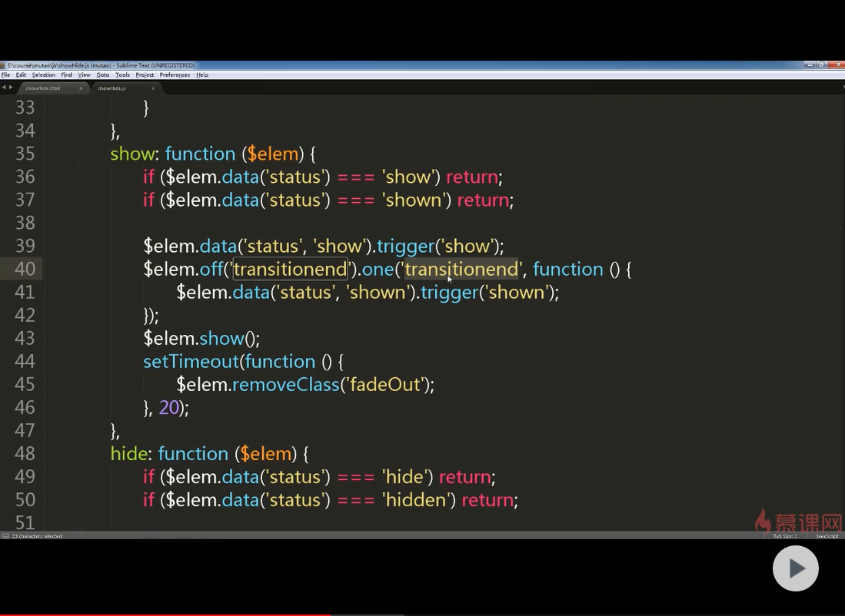
Task: Click line number 48 in the gutter
Action: pos(25,453)
